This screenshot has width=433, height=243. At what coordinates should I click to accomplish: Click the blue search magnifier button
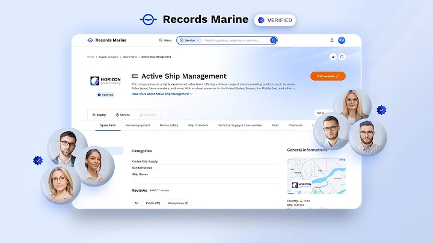point(273,40)
